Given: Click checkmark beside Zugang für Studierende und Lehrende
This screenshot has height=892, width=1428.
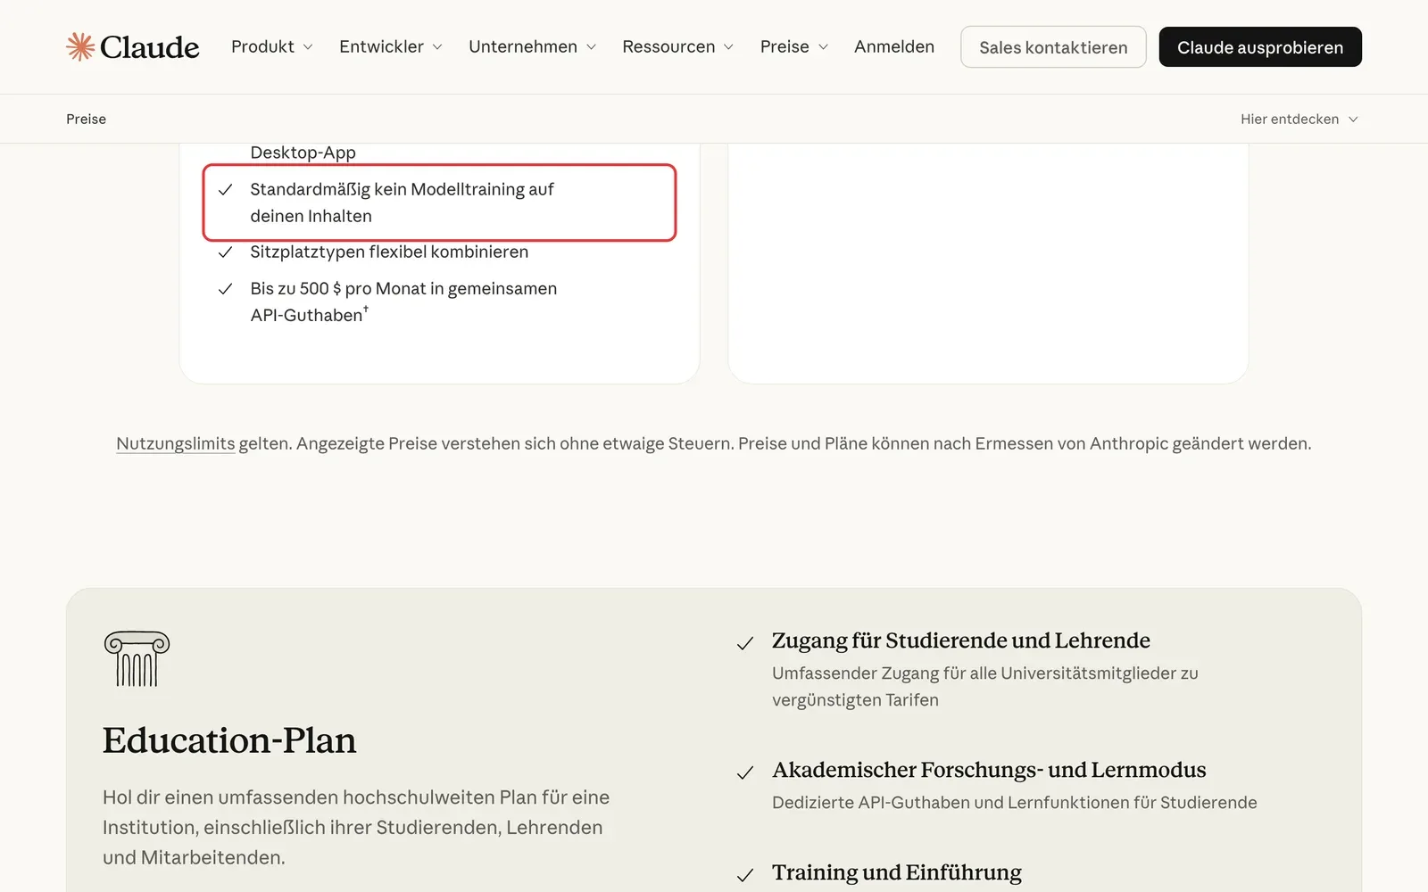Looking at the screenshot, I should click(745, 644).
